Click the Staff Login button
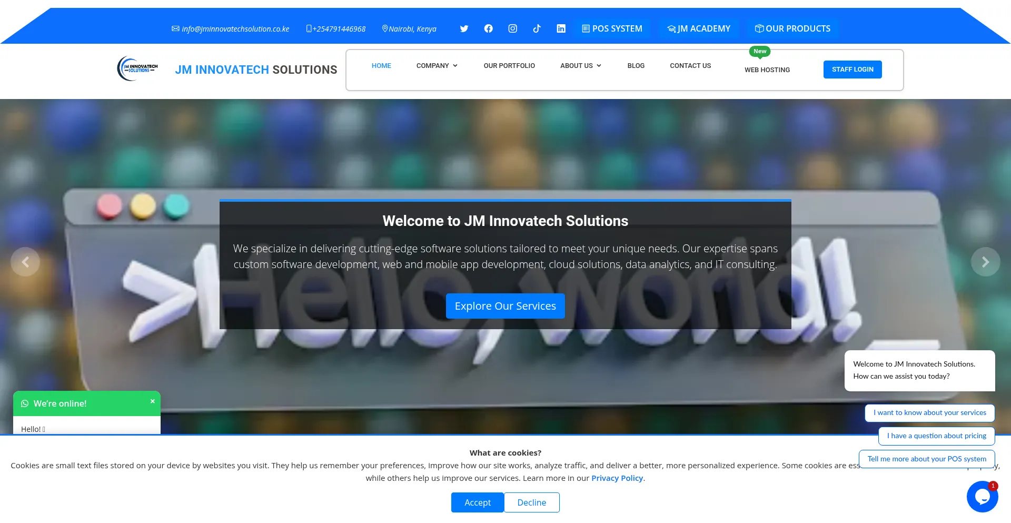Viewport: 1011px width, 523px height. point(852,70)
